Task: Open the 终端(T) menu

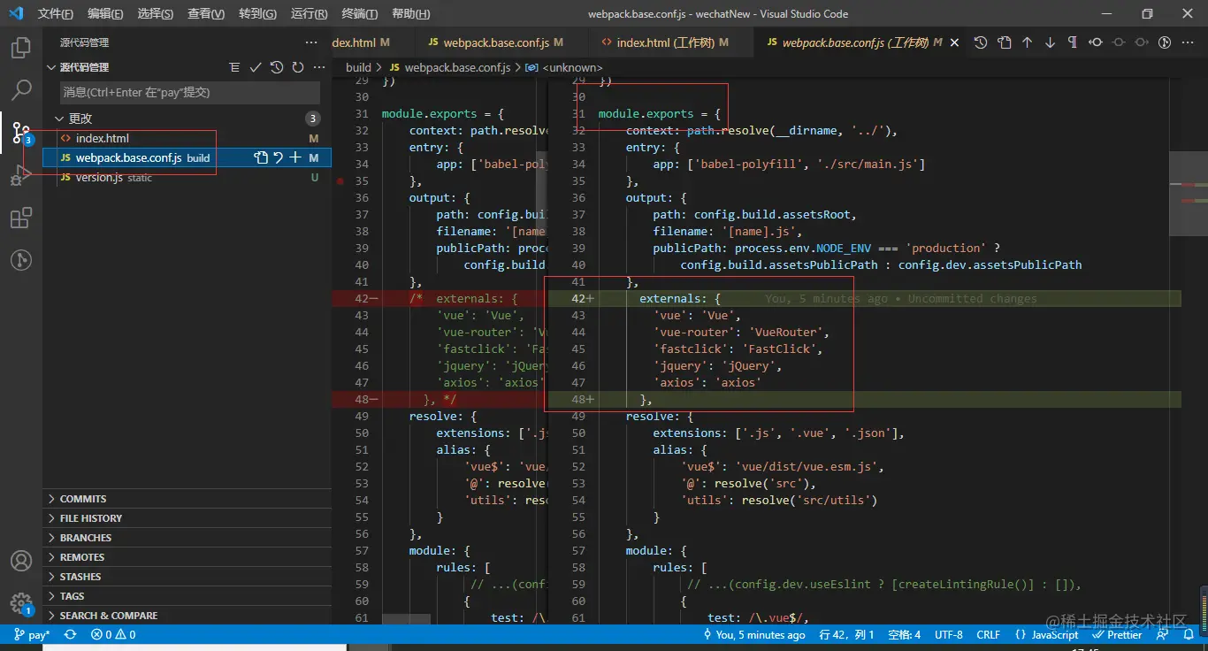Action: pyautogui.click(x=359, y=13)
